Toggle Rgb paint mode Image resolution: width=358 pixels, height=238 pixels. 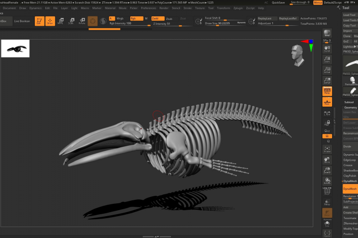pyautogui.click(x=137, y=18)
